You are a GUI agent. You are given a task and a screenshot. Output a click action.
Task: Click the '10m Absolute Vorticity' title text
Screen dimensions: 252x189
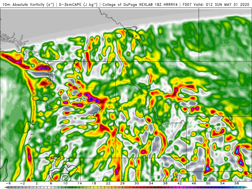[23, 4]
